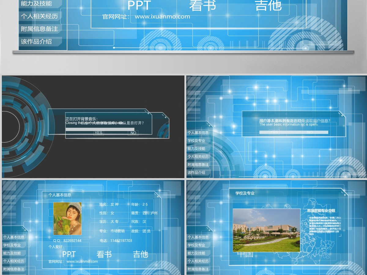Click the 学历: 大专 field
The width and height of the screenshot is (367, 275).
click(x=109, y=222)
